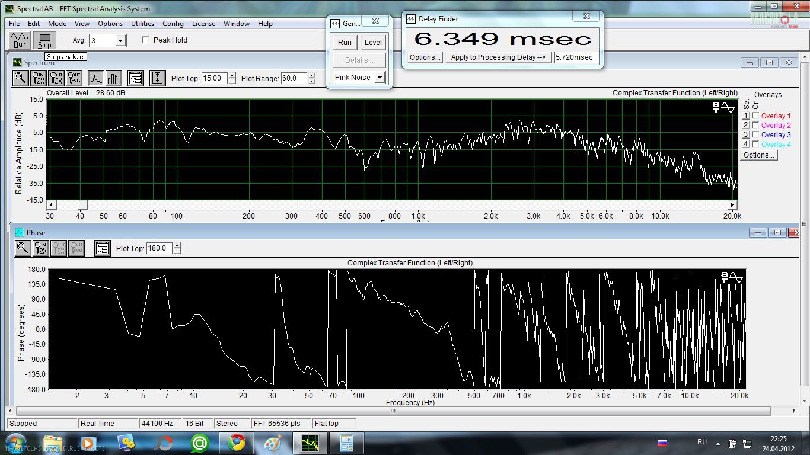Click the Spectrum window title icon
The height and width of the screenshot is (455, 810).
(18, 62)
